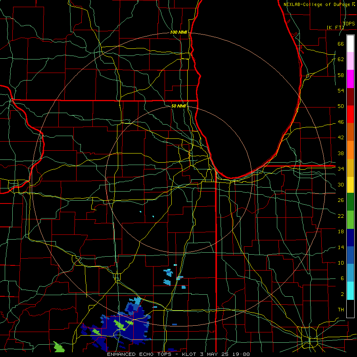The height and width of the screenshot is (357, 357).
Task: Pick the dark orange legend swatch
Action: (350, 132)
